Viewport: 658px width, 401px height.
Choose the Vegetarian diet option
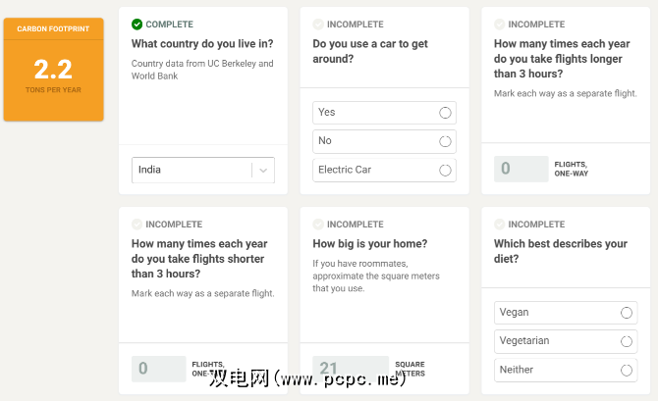(627, 341)
